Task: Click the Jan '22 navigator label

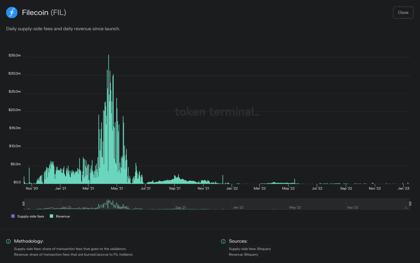Action: pyautogui.click(x=238, y=207)
